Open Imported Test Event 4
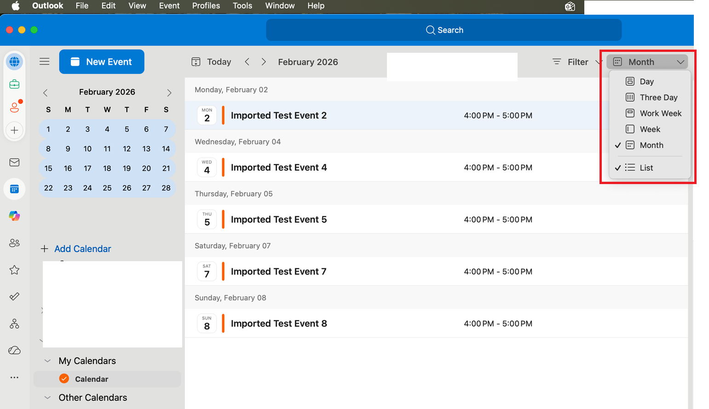Screen dimensions: 709x409 [436, 168]
